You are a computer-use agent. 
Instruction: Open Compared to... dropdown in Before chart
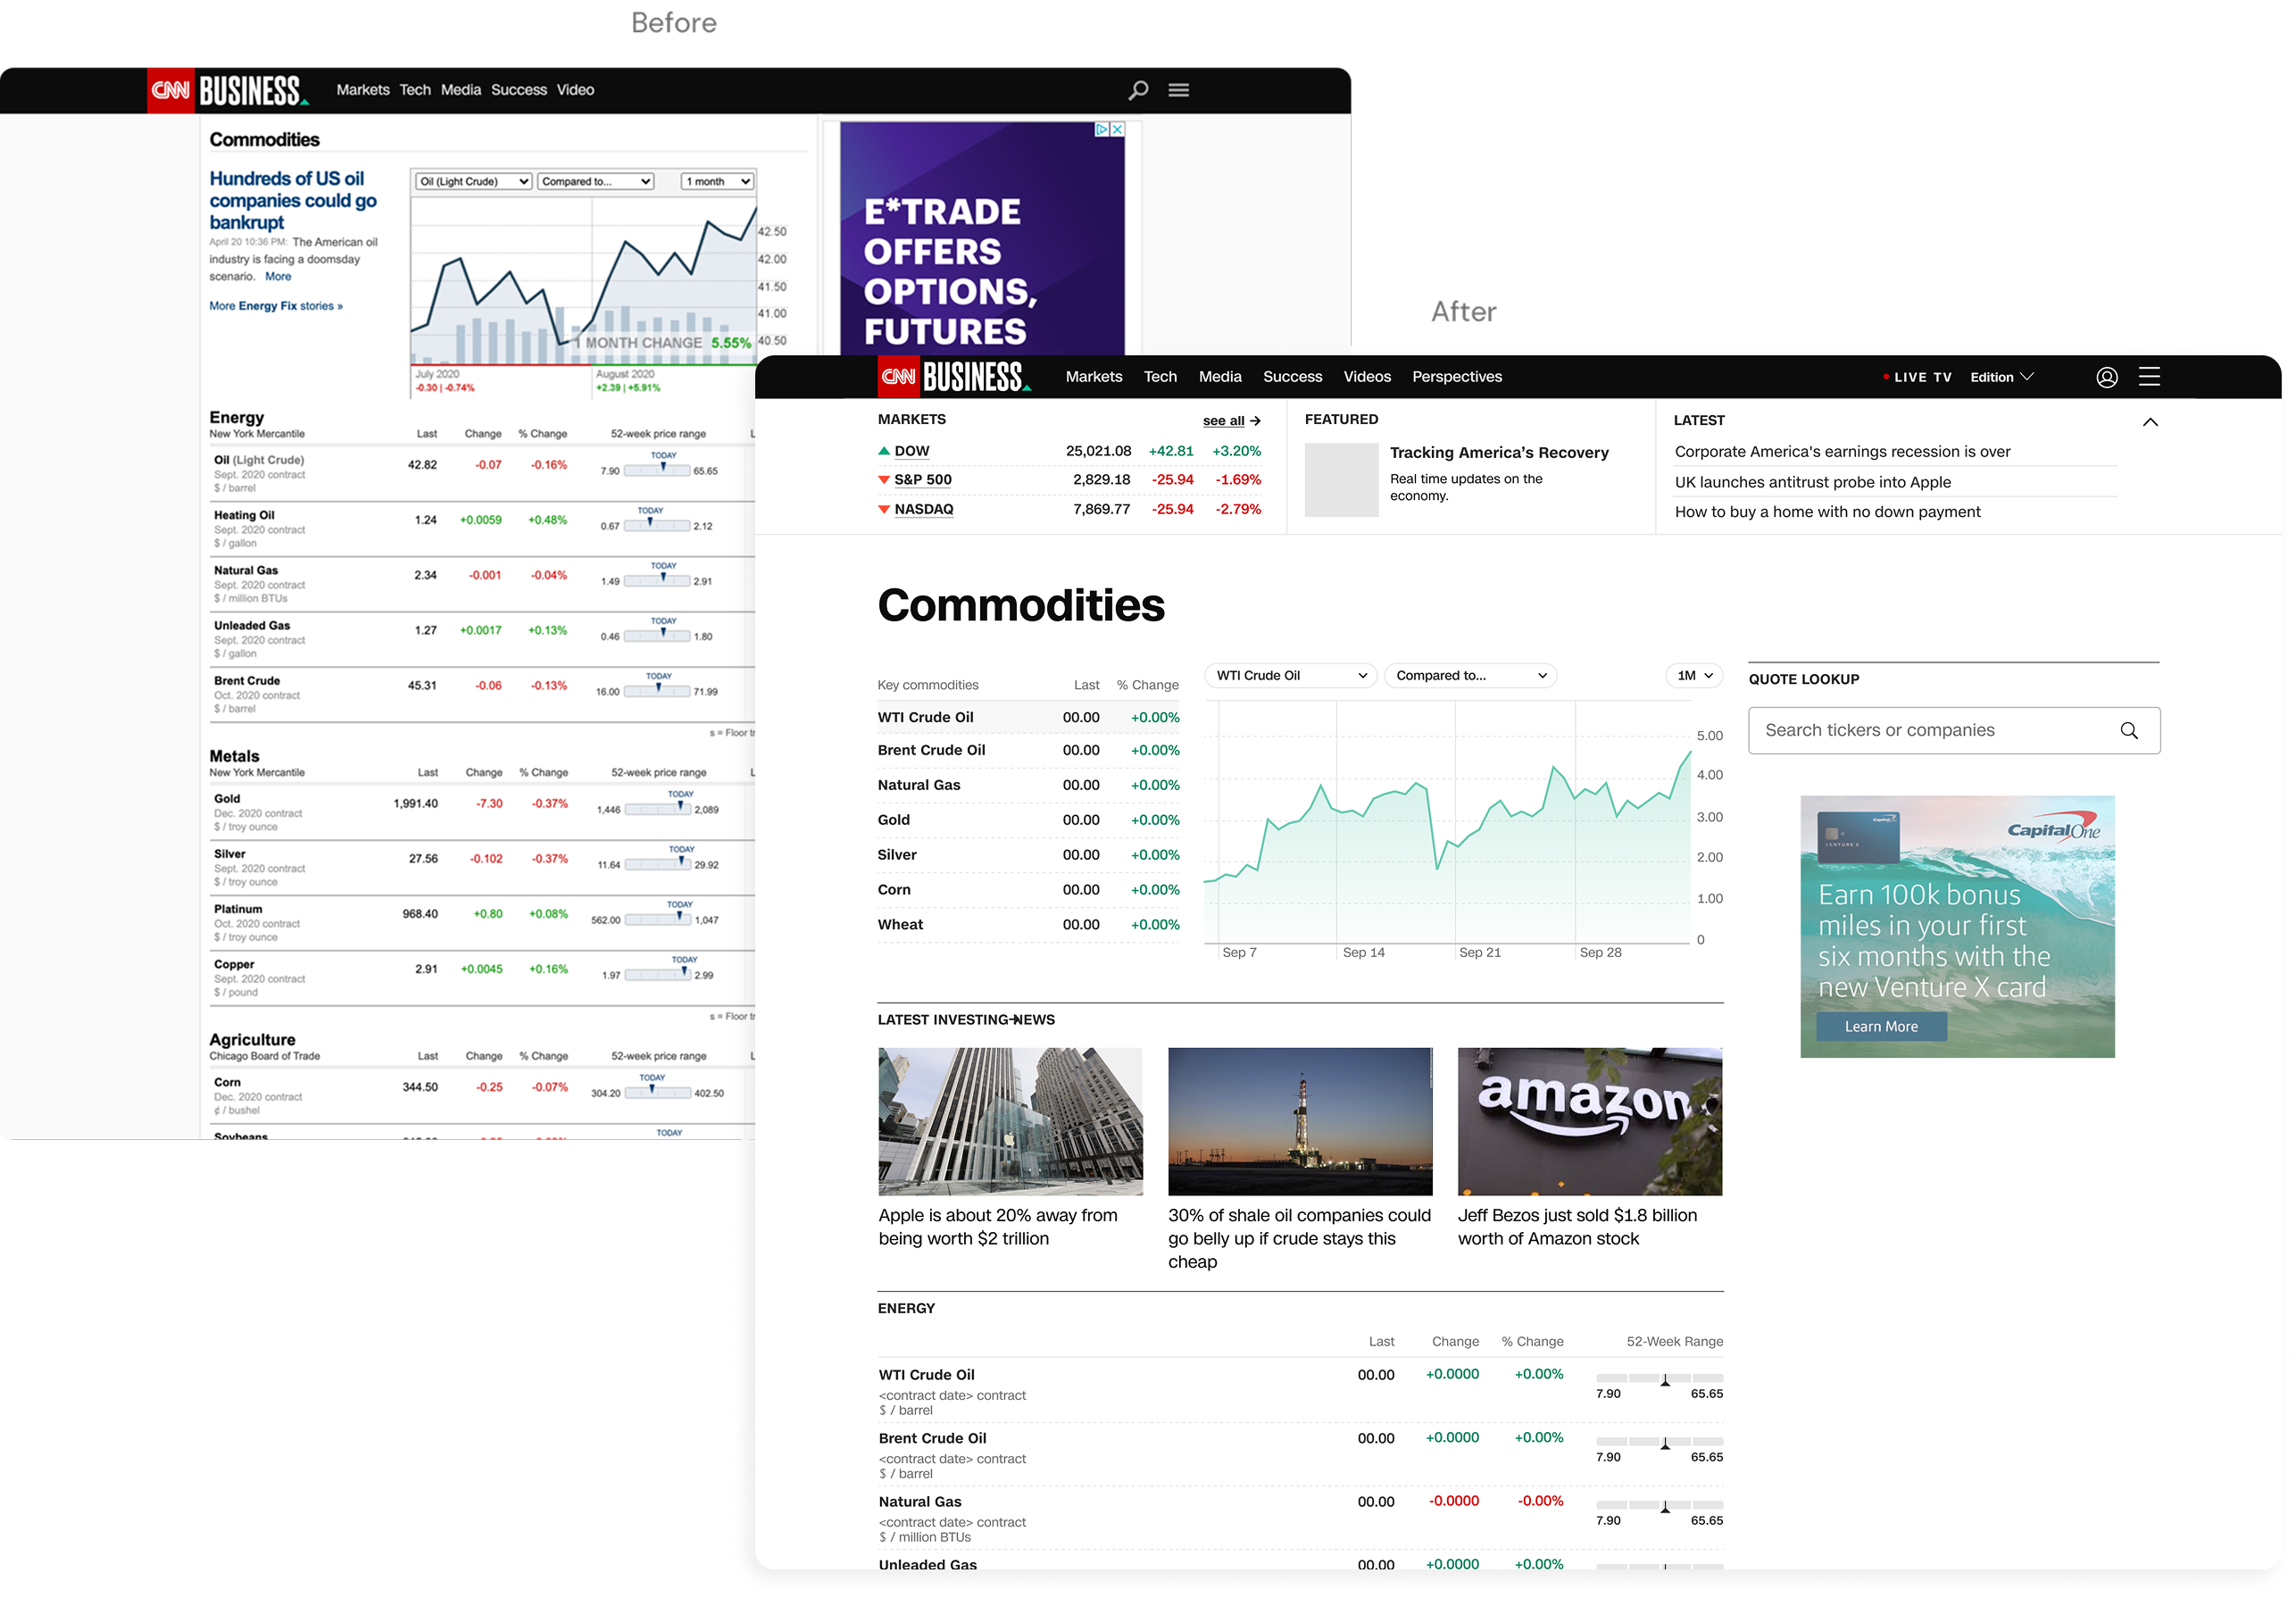point(595,181)
